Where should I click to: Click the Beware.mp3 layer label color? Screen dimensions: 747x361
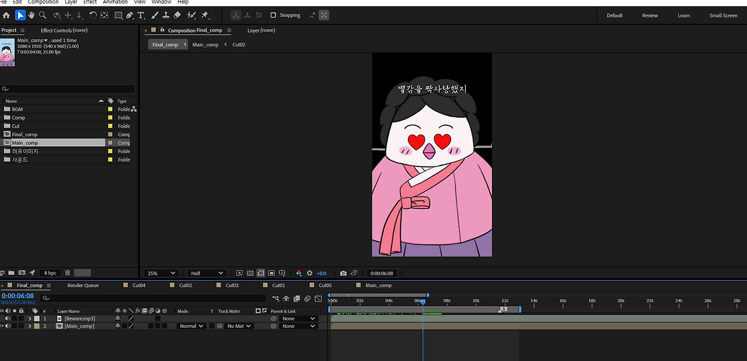37,318
